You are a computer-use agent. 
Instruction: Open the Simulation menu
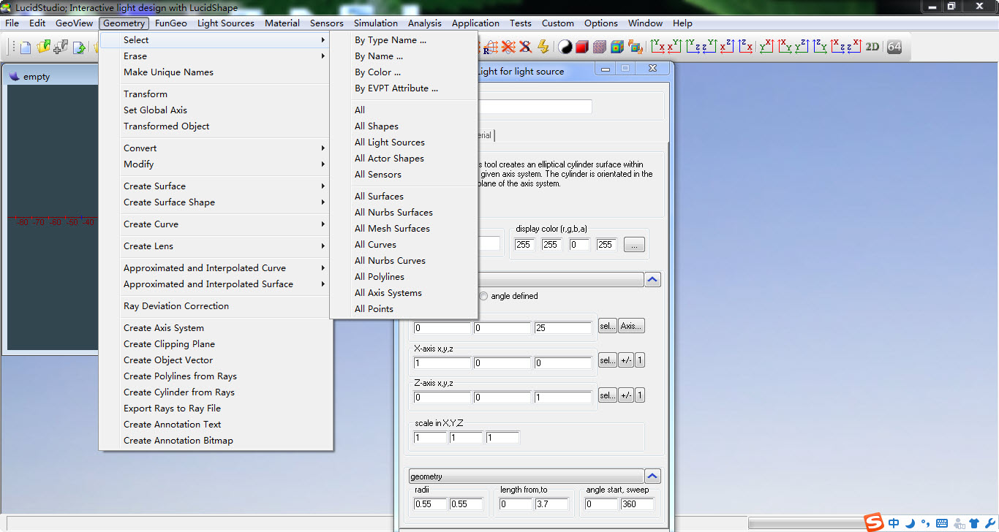[x=376, y=23]
